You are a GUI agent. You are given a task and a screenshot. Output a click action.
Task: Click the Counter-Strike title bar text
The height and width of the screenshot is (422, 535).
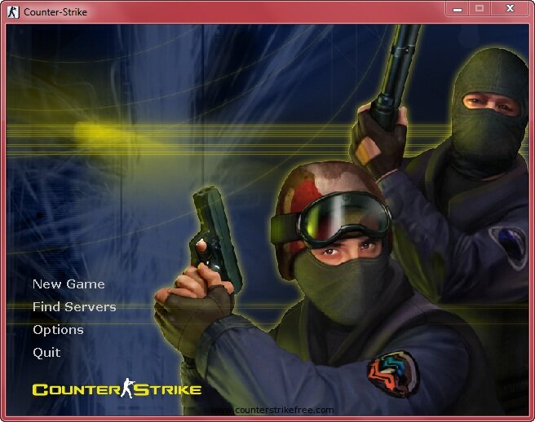point(55,12)
